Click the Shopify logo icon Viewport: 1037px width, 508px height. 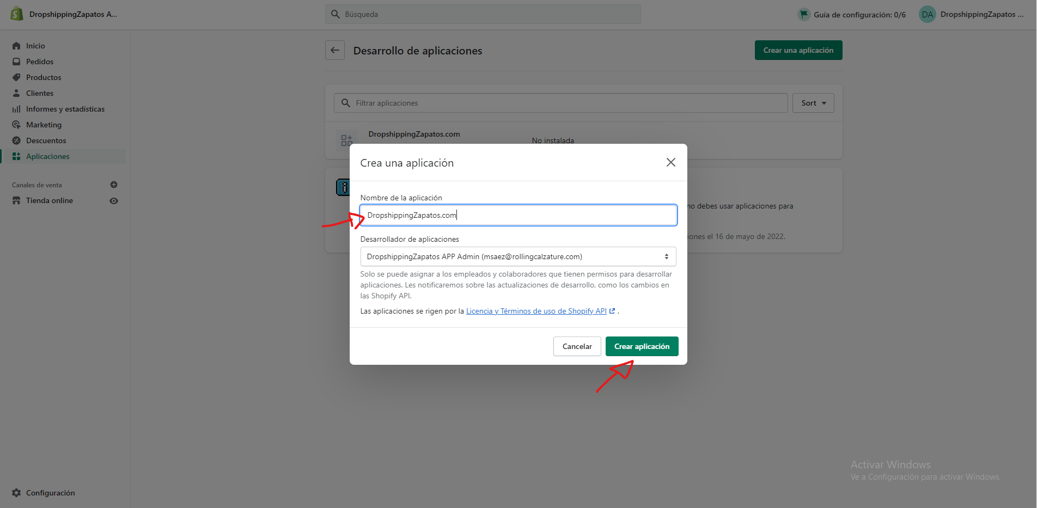coord(17,14)
